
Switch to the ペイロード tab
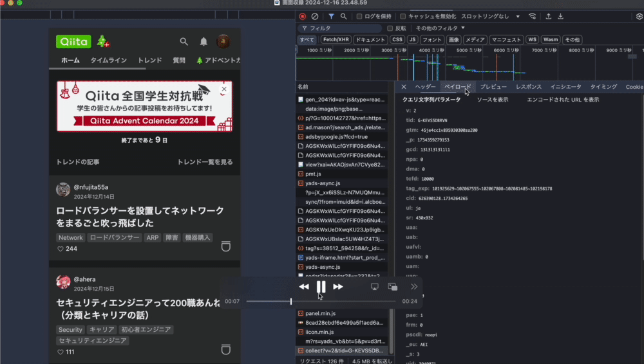(x=457, y=87)
